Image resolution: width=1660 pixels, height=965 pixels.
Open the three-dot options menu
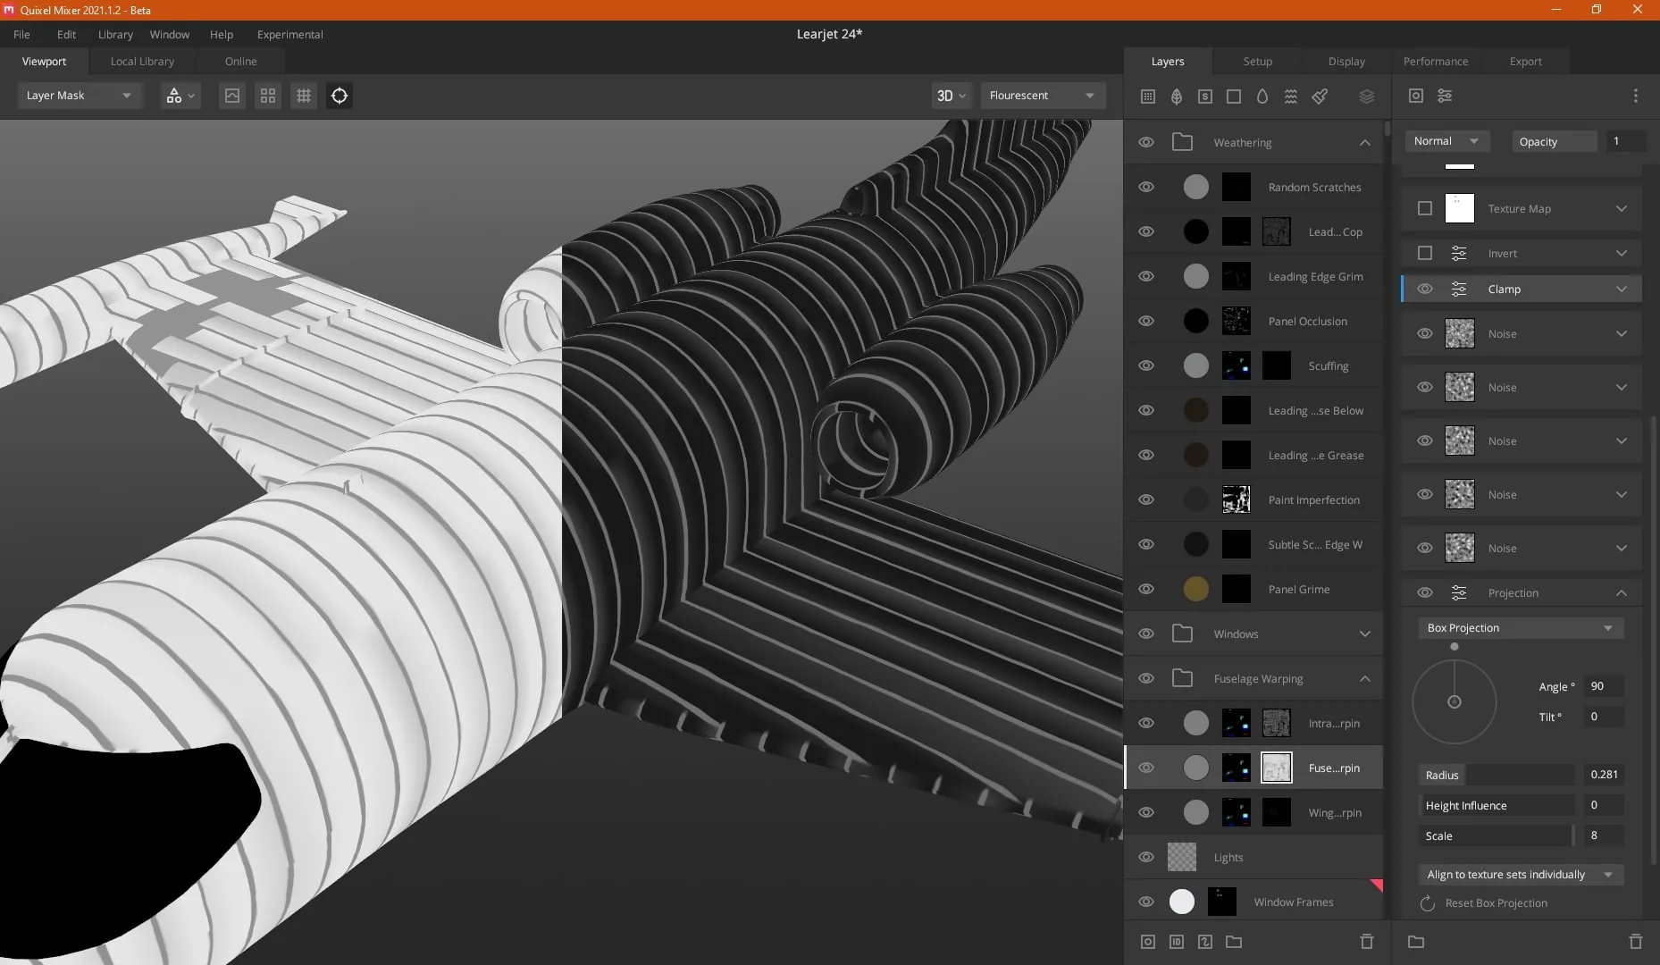coord(1636,96)
